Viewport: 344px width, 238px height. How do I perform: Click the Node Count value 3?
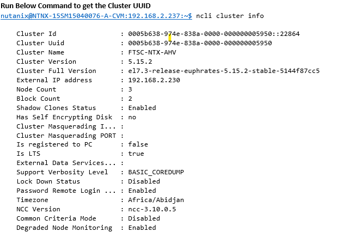point(130,89)
